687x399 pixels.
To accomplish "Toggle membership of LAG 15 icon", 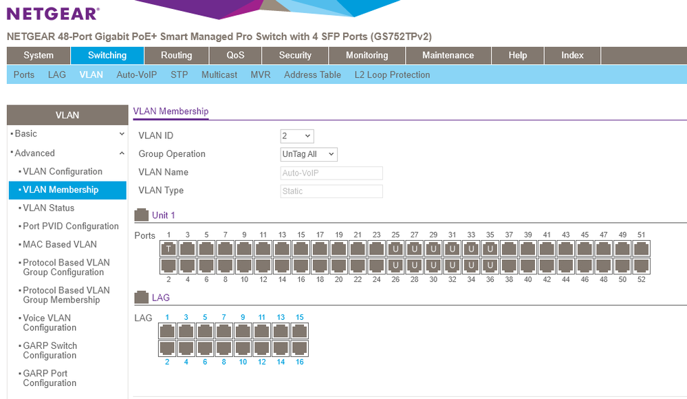I will coord(300,331).
